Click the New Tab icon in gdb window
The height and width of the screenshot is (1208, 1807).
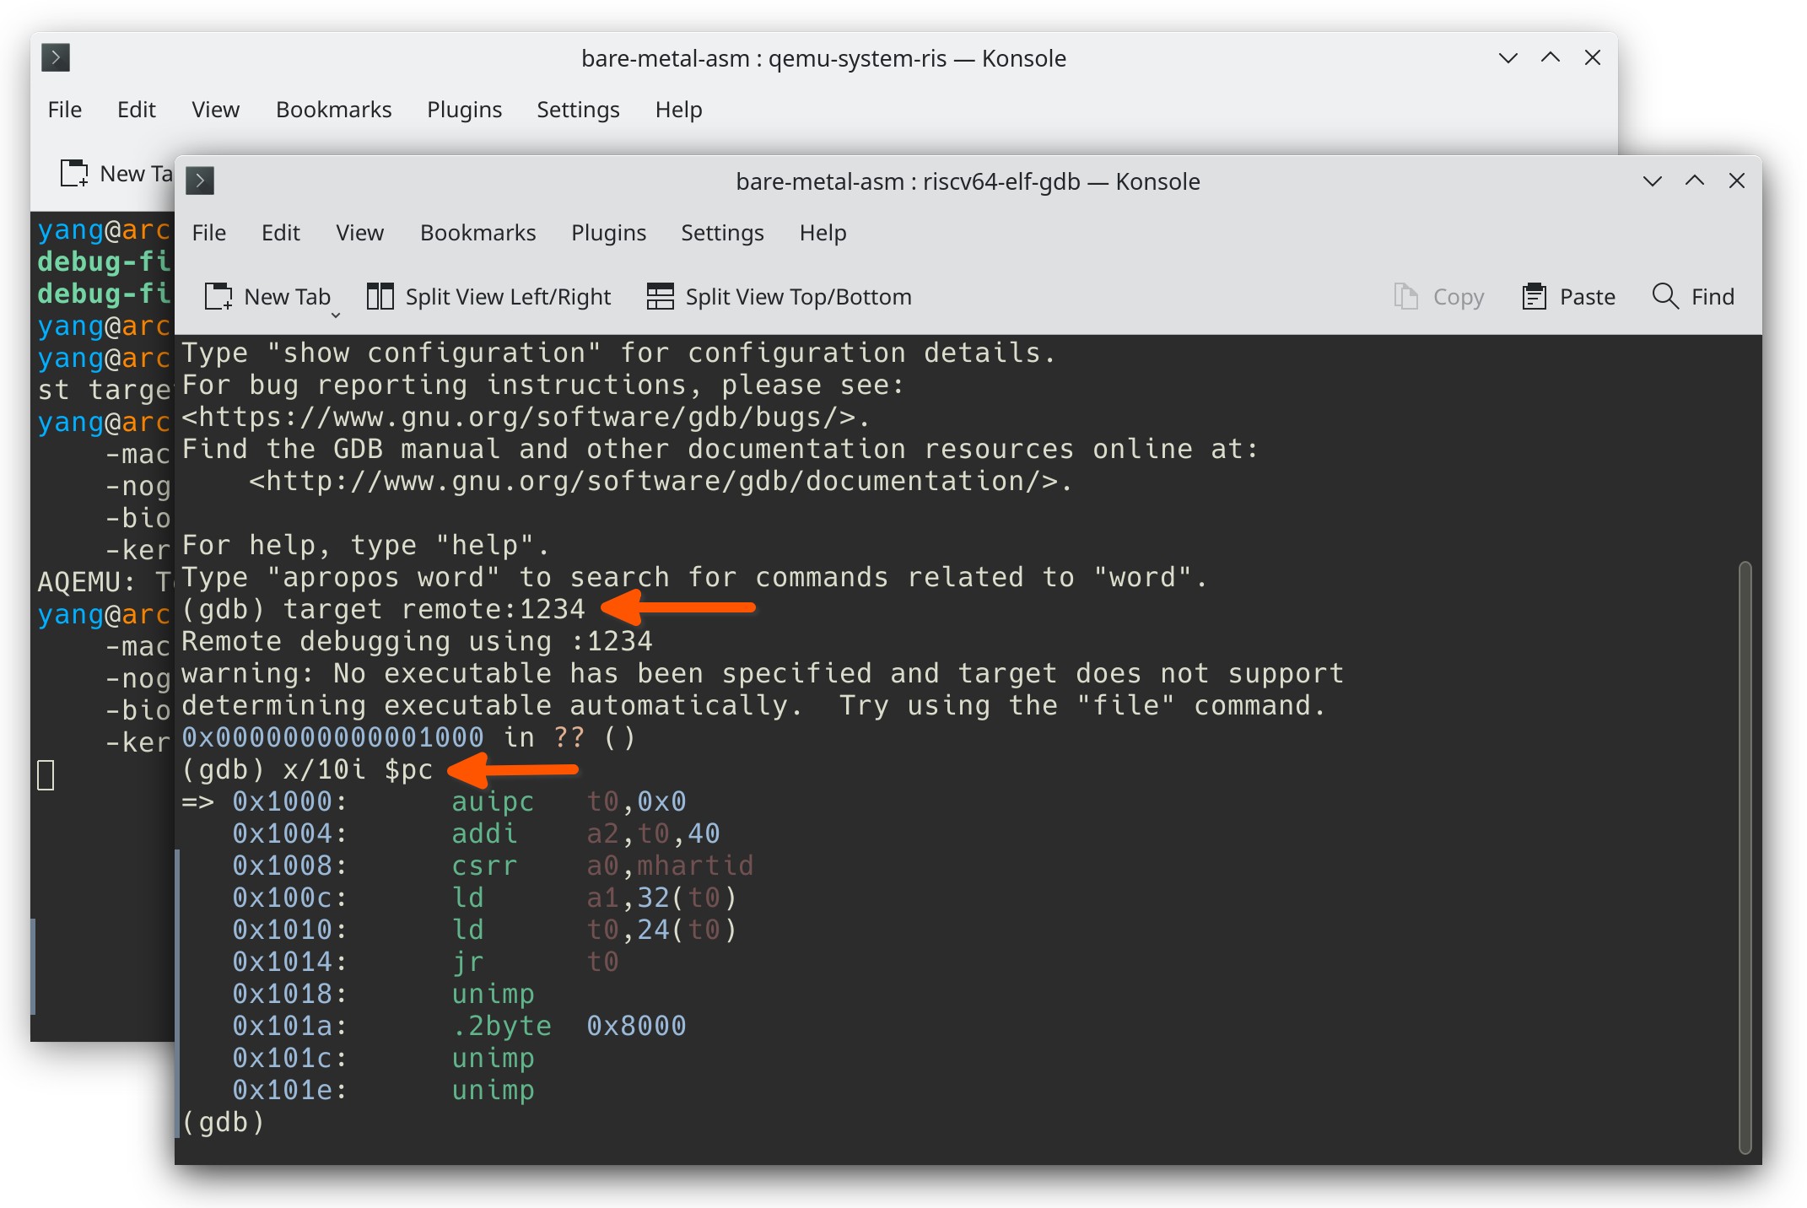point(218,297)
